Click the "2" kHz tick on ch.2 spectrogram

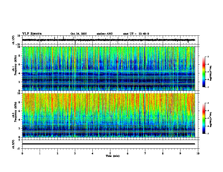click(x=20, y=128)
